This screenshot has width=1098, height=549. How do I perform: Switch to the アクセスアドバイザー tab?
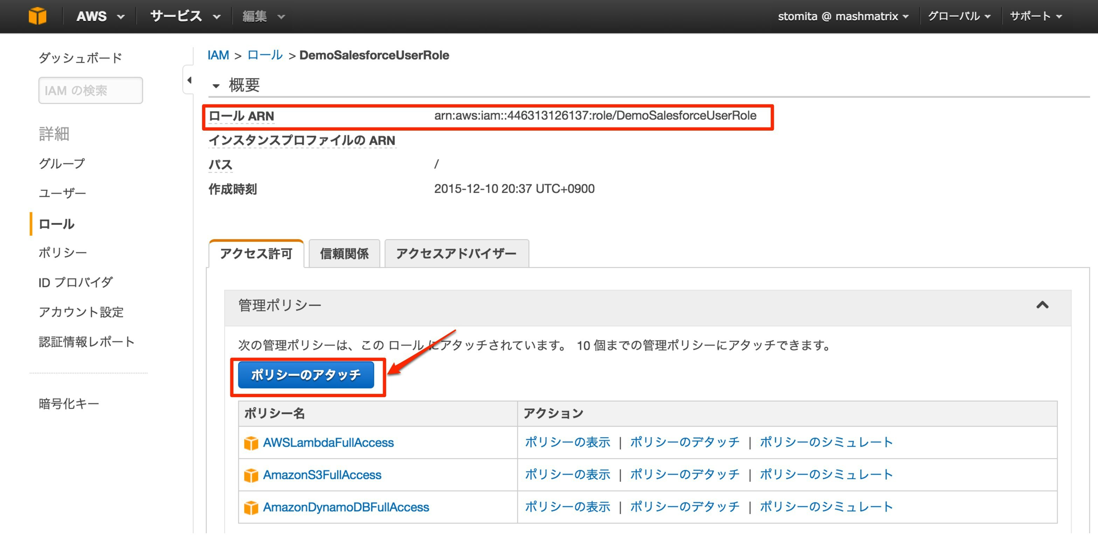(x=457, y=254)
